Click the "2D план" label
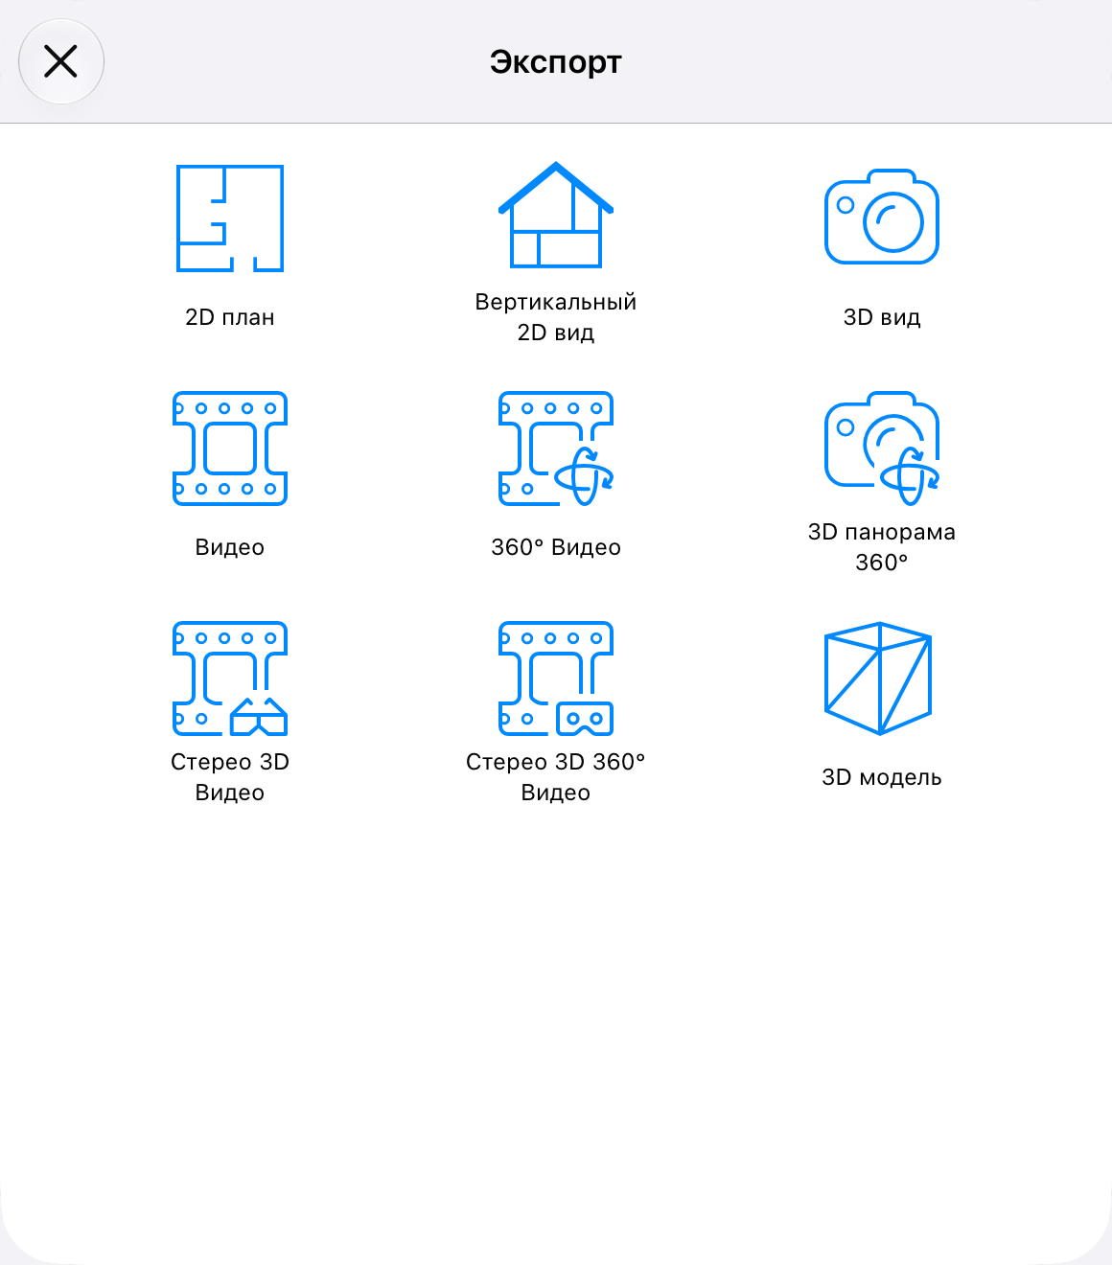 tap(230, 317)
